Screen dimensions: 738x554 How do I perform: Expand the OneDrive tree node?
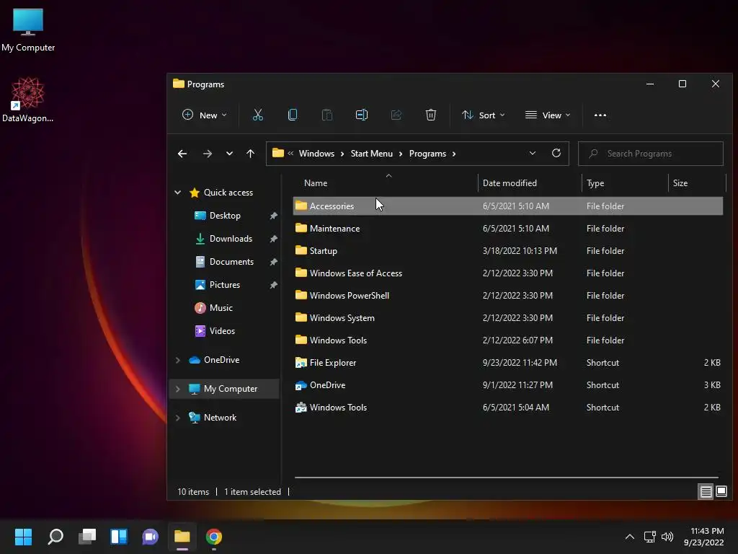[178, 360]
